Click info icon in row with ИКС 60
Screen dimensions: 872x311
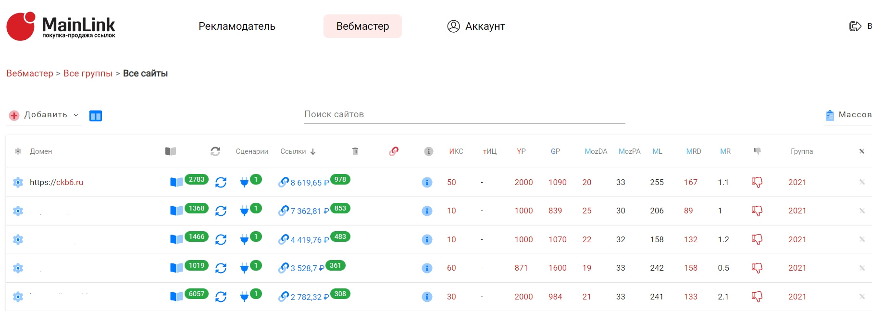427,268
